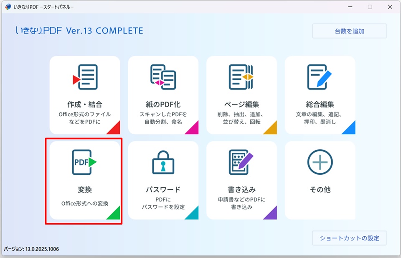Open the 紙のPDF化 scan icon

163,77
